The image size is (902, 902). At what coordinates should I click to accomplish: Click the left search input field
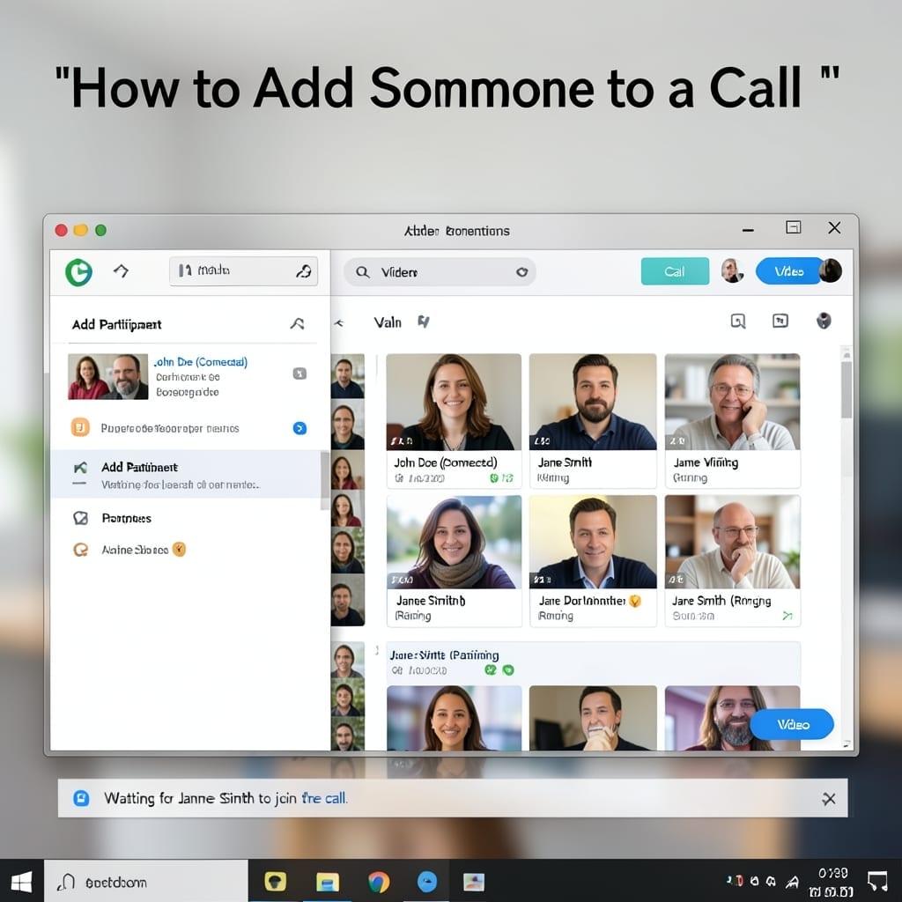243,271
